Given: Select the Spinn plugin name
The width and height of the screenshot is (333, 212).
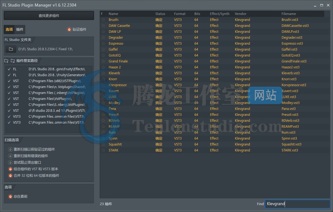Looking at the screenshot, I should tap(113, 139).
